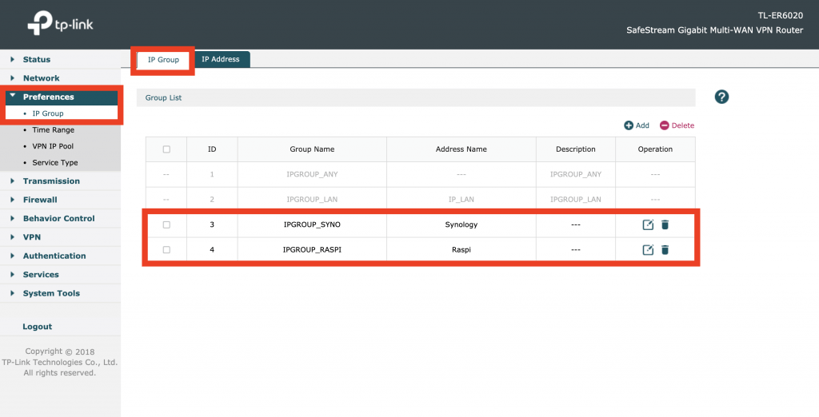Check the box for IPGROUP_SYNO row

pyautogui.click(x=166, y=225)
